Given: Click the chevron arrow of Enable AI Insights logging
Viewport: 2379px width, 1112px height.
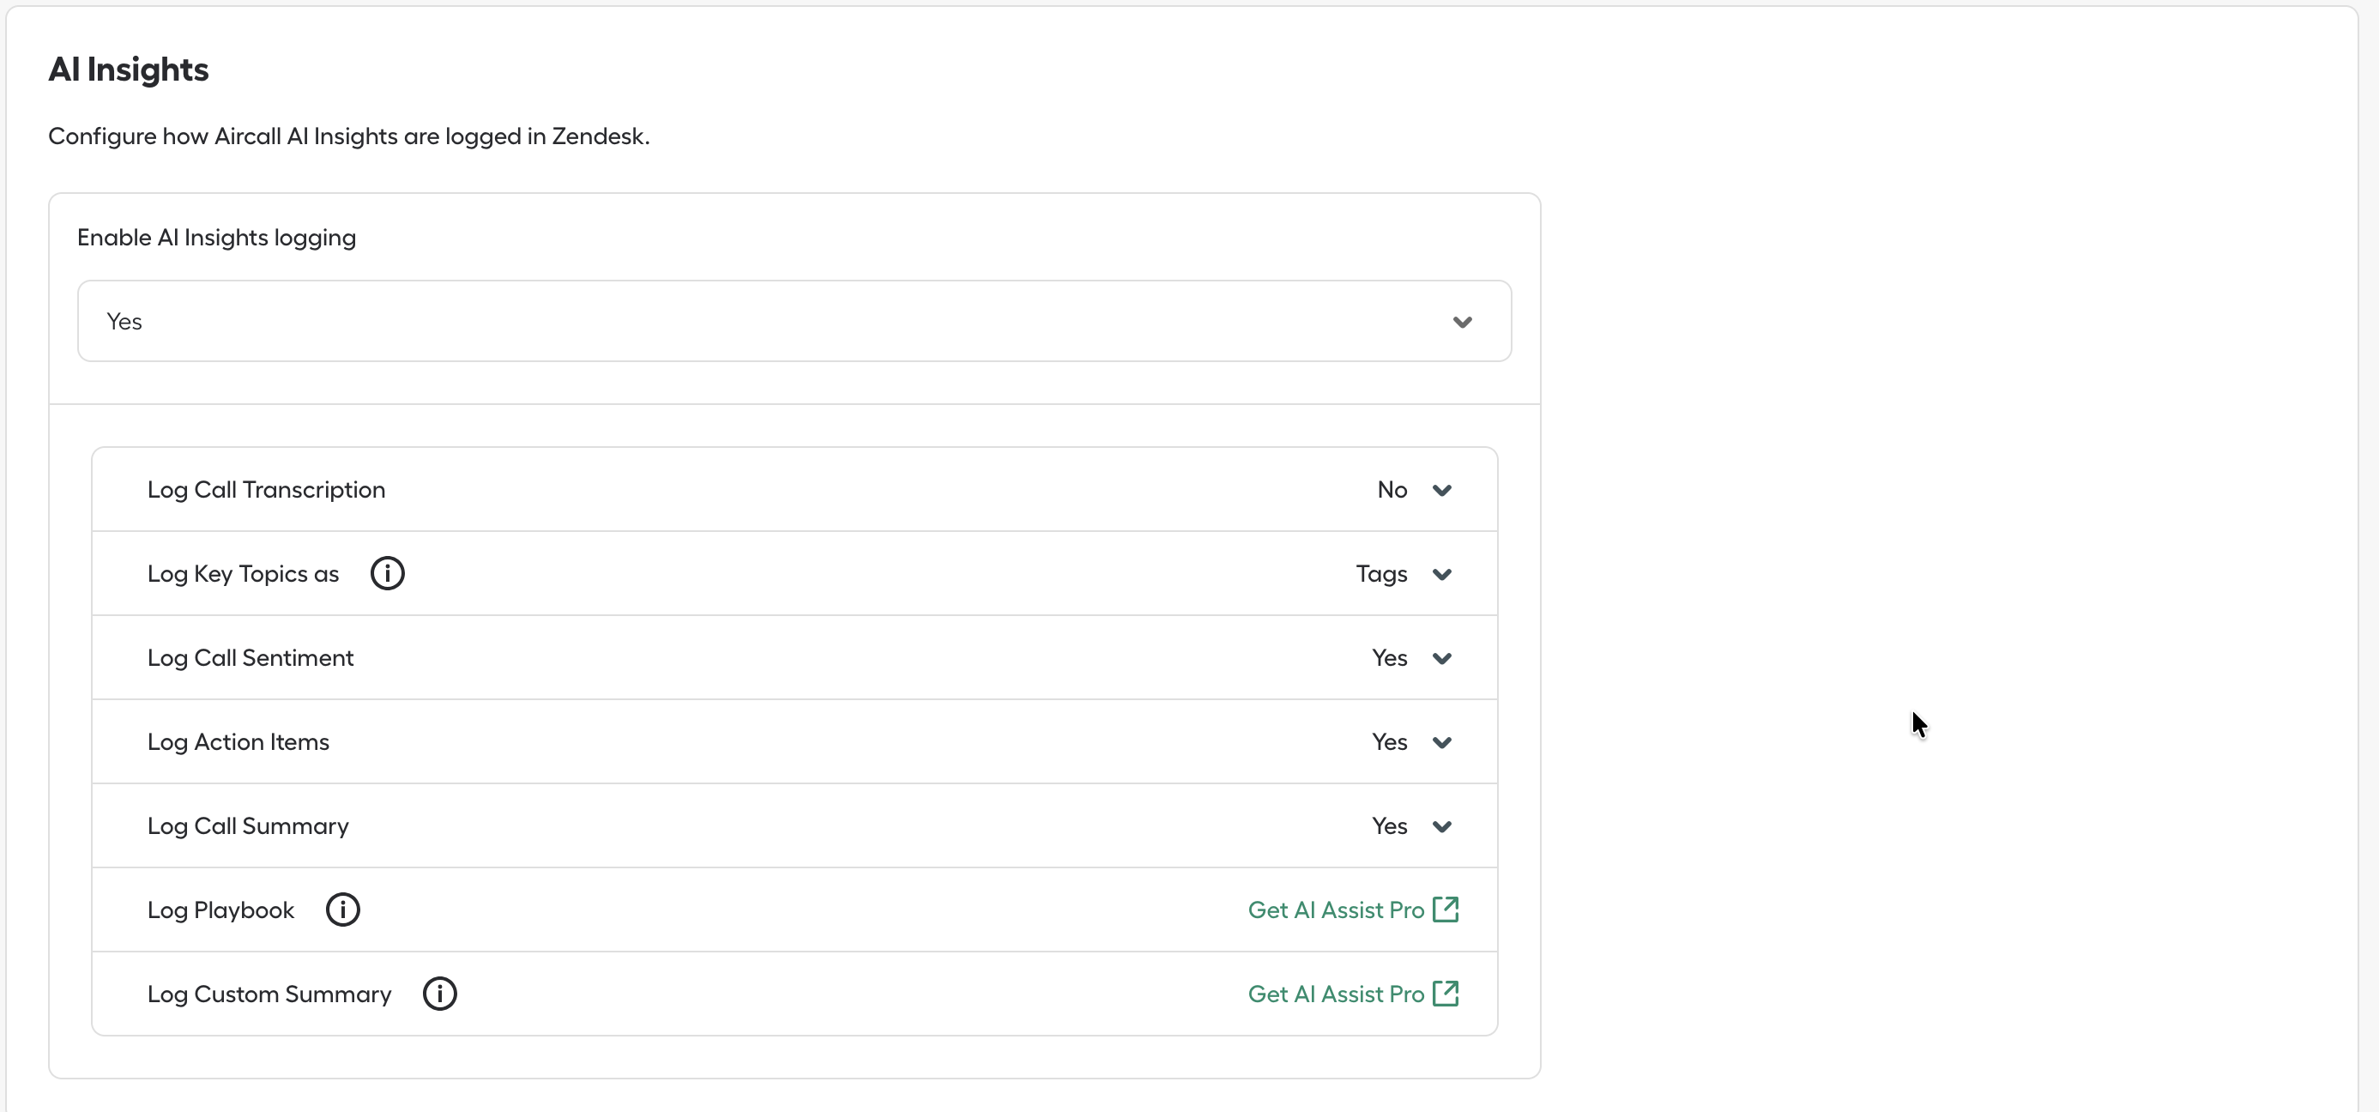Looking at the screenshot, I should tap(1462, 323).
